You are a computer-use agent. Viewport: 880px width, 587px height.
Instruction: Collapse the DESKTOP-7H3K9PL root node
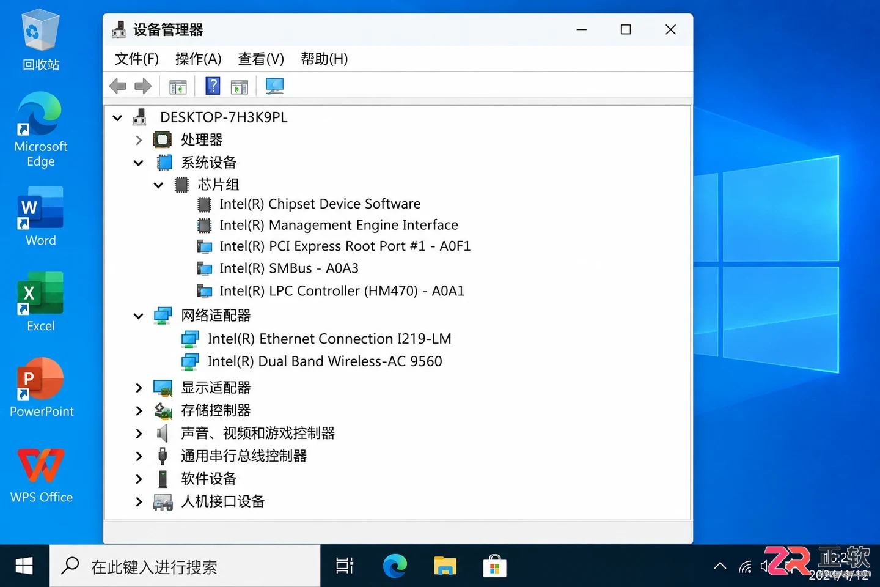pos(117,117)
